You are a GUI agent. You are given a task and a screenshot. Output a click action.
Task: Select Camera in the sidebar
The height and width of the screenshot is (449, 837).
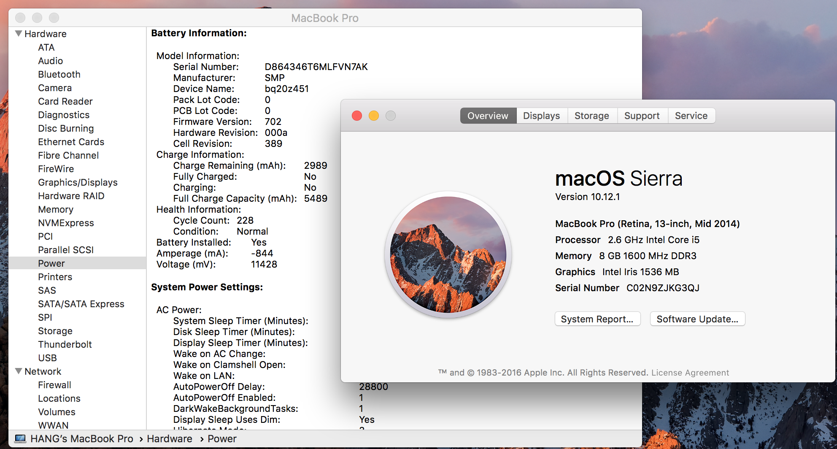click(x=55, y=88)
